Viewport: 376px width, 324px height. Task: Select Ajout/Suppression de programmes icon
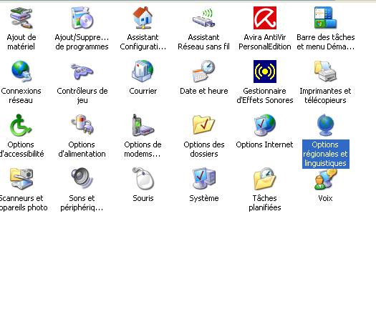(82, 18)
